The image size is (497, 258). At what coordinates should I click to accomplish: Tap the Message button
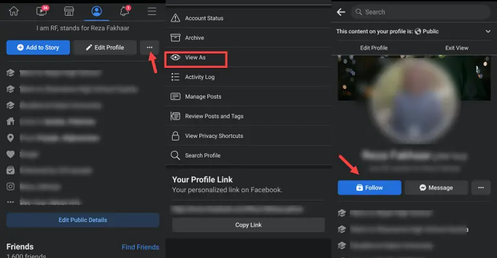(436, 187)
